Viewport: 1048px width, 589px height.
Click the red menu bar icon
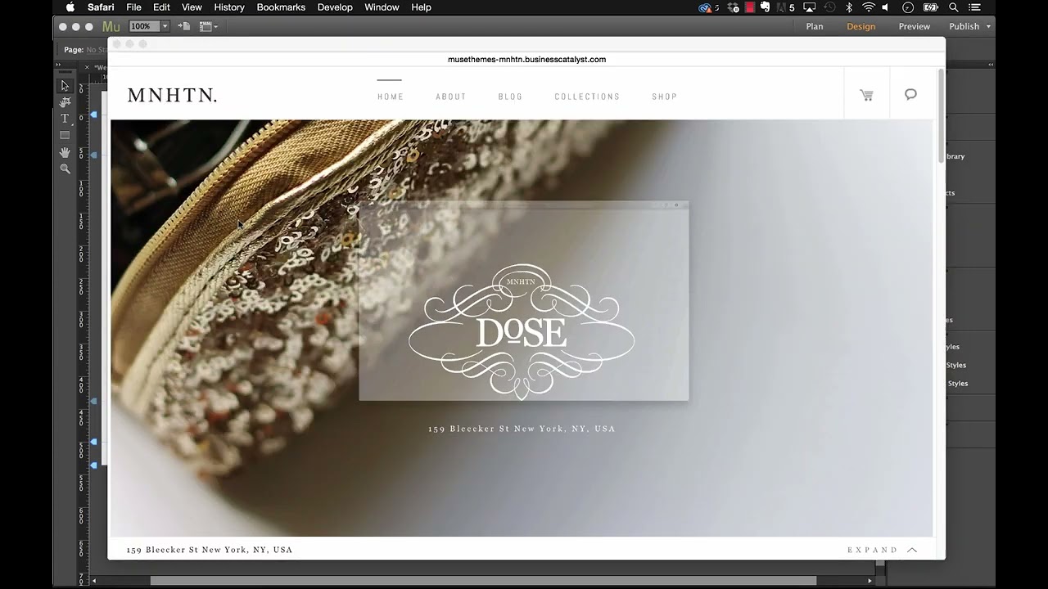749,7
